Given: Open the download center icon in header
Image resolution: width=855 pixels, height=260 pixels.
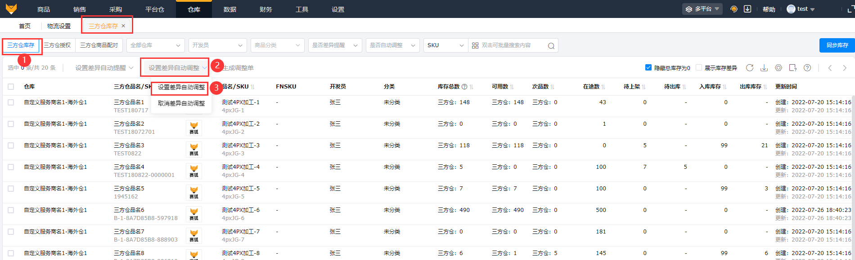Looking at the screenshot, I should (747, 9).
